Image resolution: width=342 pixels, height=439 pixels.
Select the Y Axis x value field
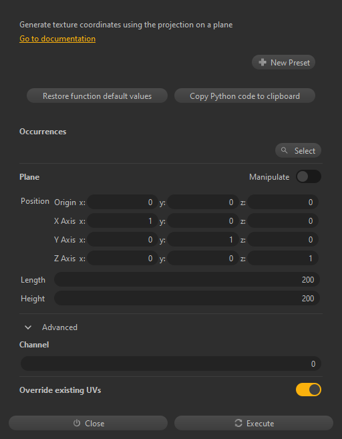tap(122, 240)
